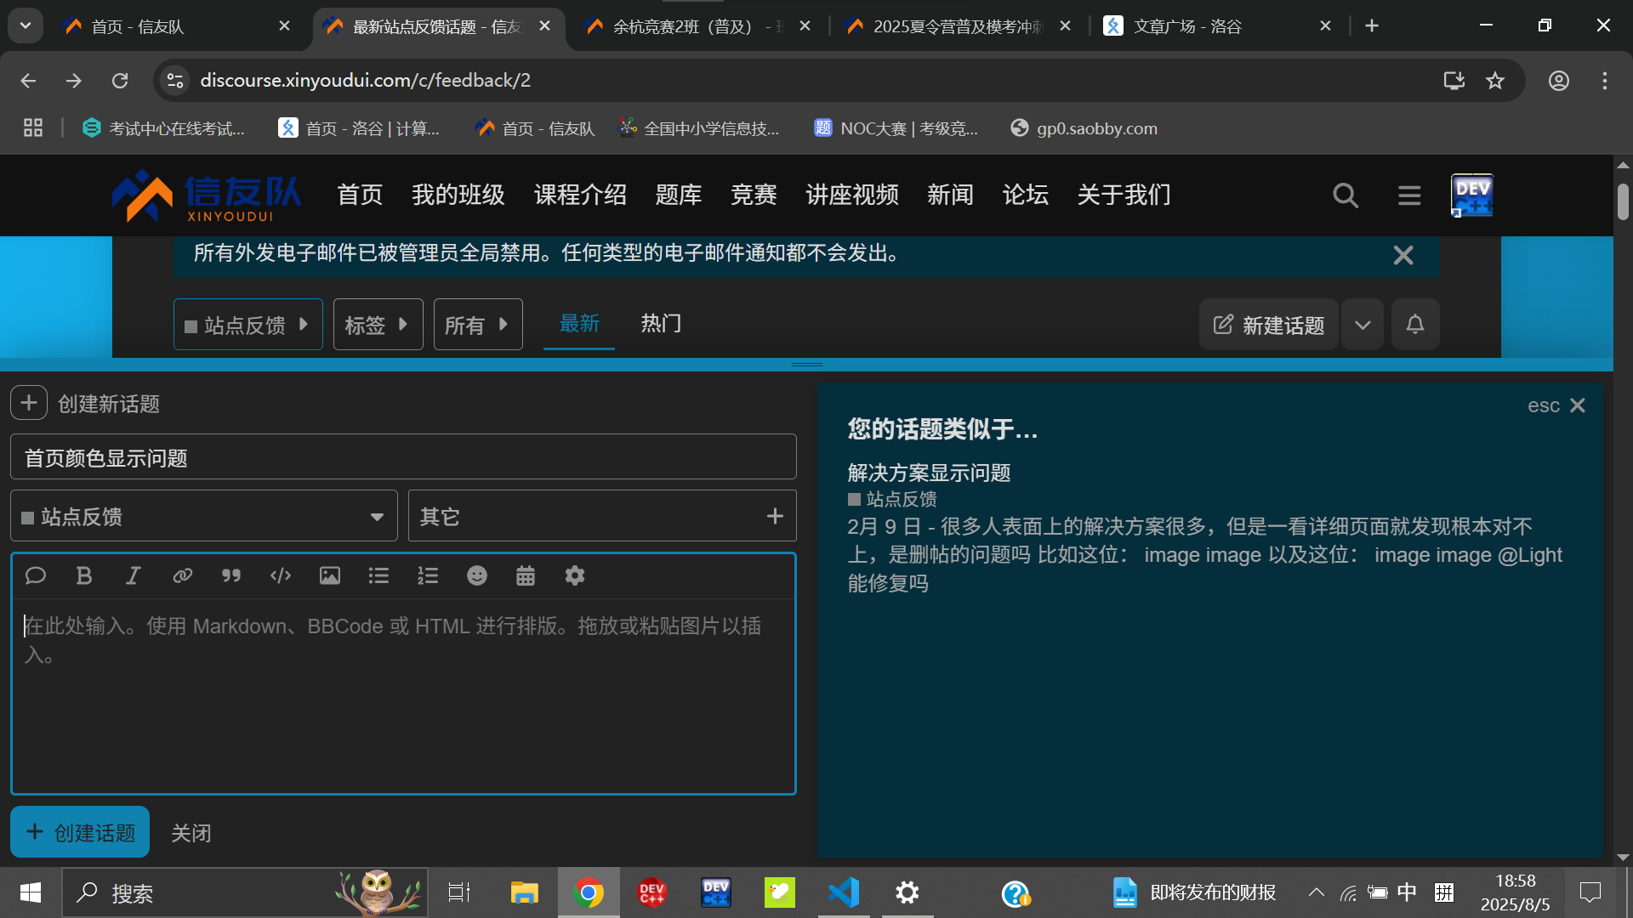1633x918 pixels.
Task: Insert a numbered list in the editor
Action: point(427,575)
